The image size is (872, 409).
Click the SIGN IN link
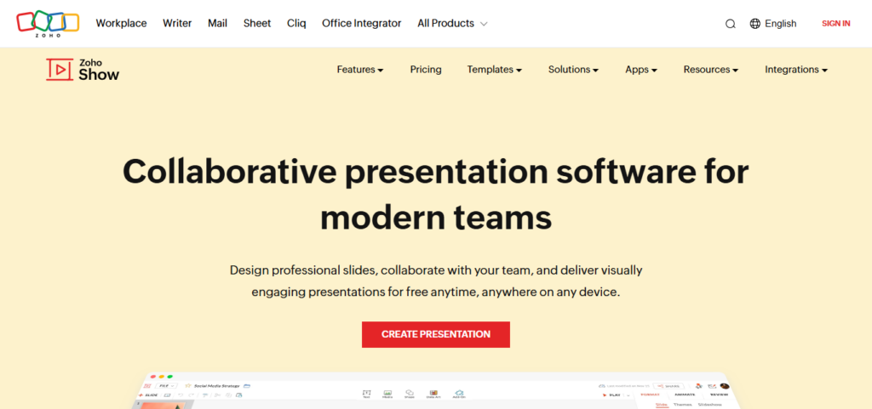point(836,23)
